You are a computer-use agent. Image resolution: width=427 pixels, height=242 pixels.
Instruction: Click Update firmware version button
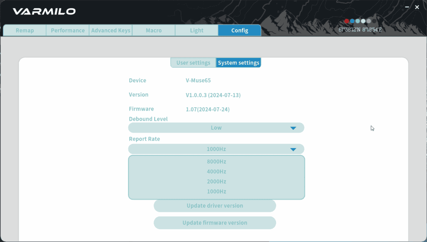pyautogui.click(x=215, y=223)
